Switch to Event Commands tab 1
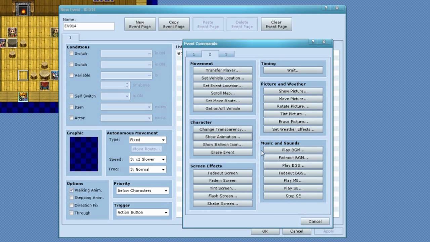 pyautogui.click(x=193, y=54)
